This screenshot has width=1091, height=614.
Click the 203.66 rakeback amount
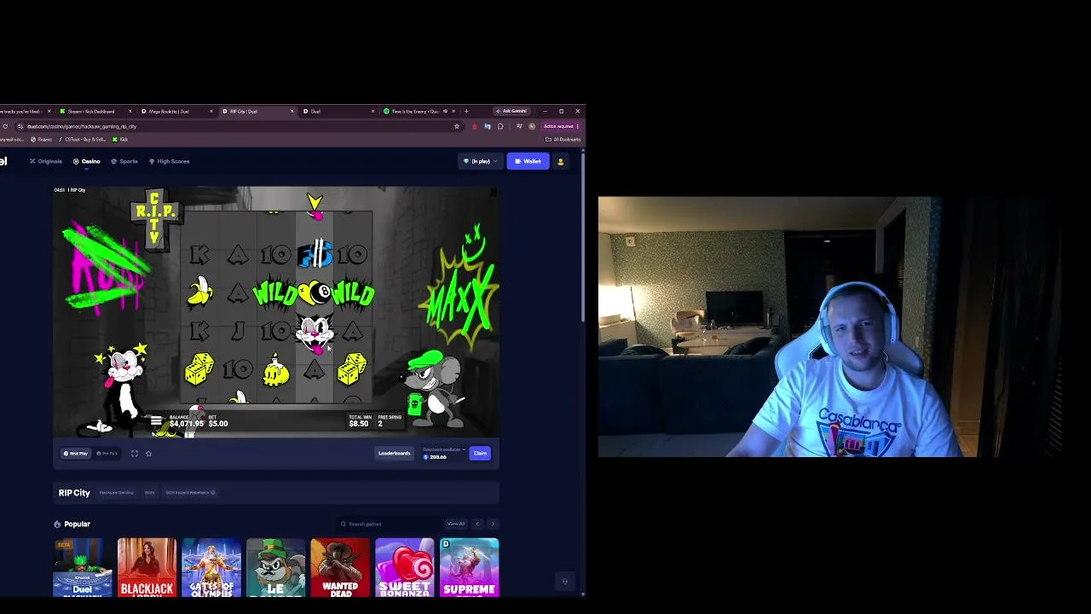438,457
